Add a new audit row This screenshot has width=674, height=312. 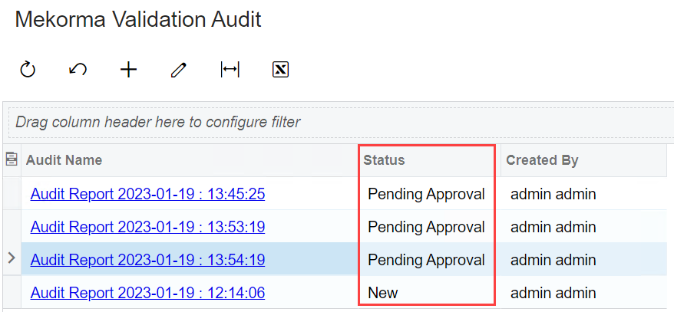(x=129, y=70)
